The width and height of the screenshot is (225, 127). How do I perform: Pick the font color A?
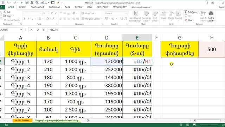pos(53,19)
